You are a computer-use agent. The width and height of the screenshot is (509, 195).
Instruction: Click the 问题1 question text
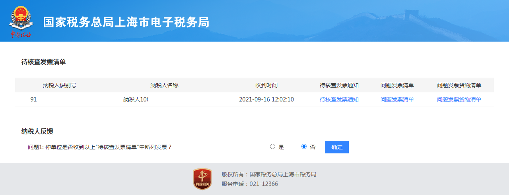coord(99,147)
